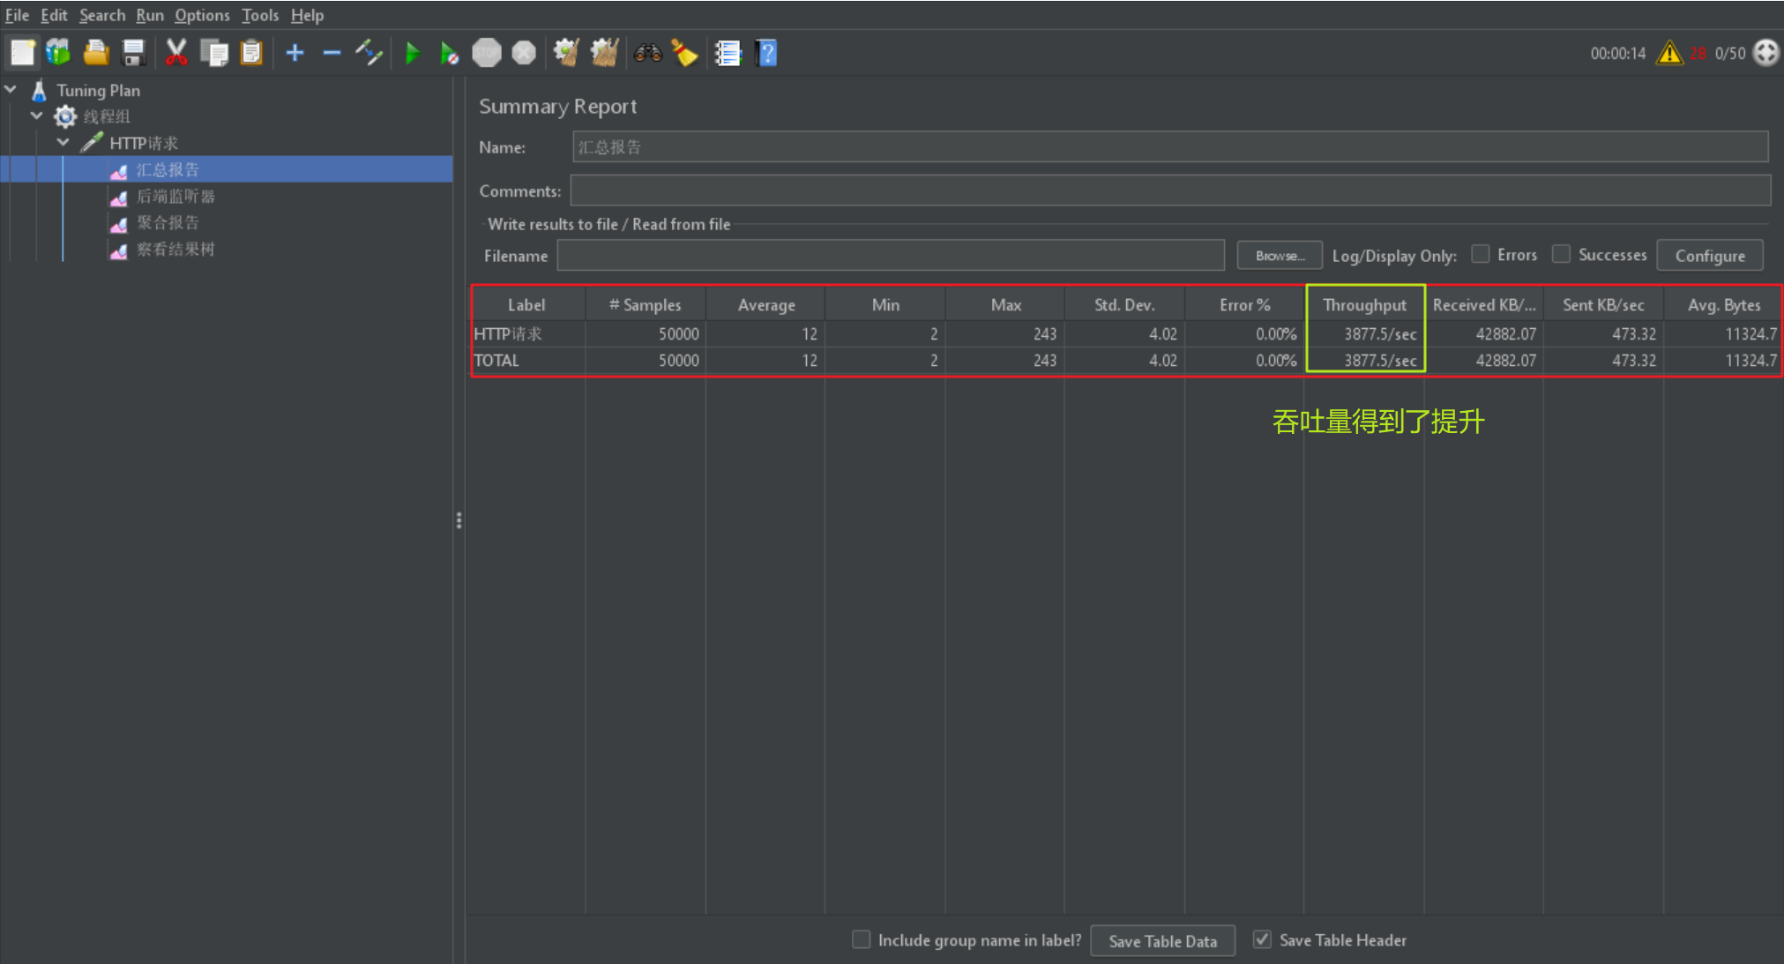Start the test with the green Play icon

coord(412,53)
